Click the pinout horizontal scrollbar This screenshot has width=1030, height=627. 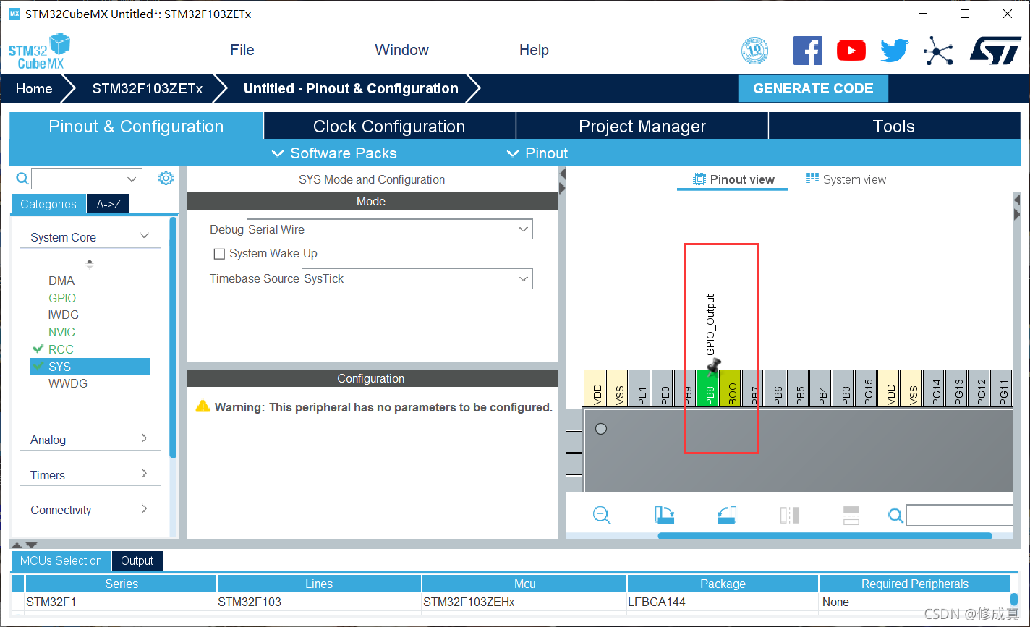coord(825,536)
